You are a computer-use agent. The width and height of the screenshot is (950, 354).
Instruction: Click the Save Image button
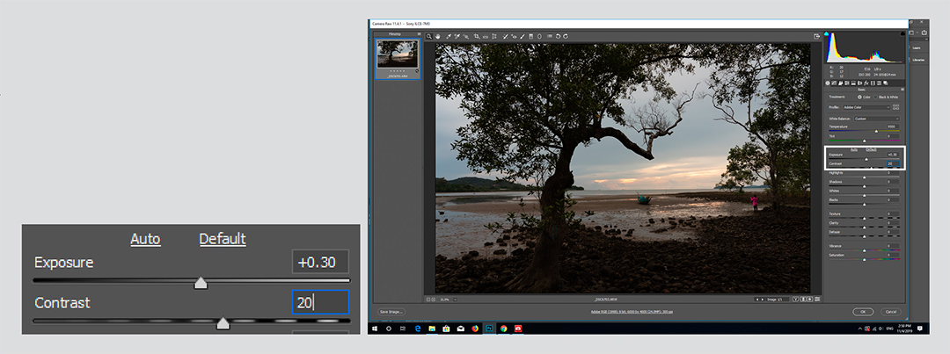click(x=391, y=312)
